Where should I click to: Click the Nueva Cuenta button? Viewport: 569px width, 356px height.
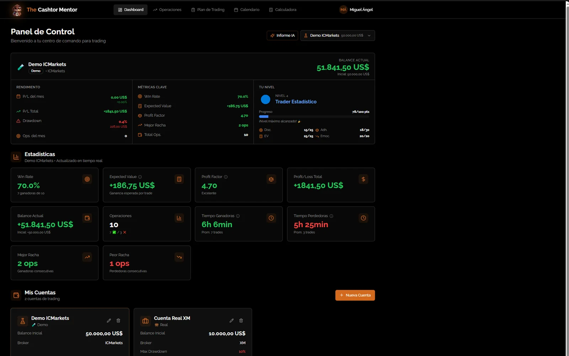pos(355,295)
